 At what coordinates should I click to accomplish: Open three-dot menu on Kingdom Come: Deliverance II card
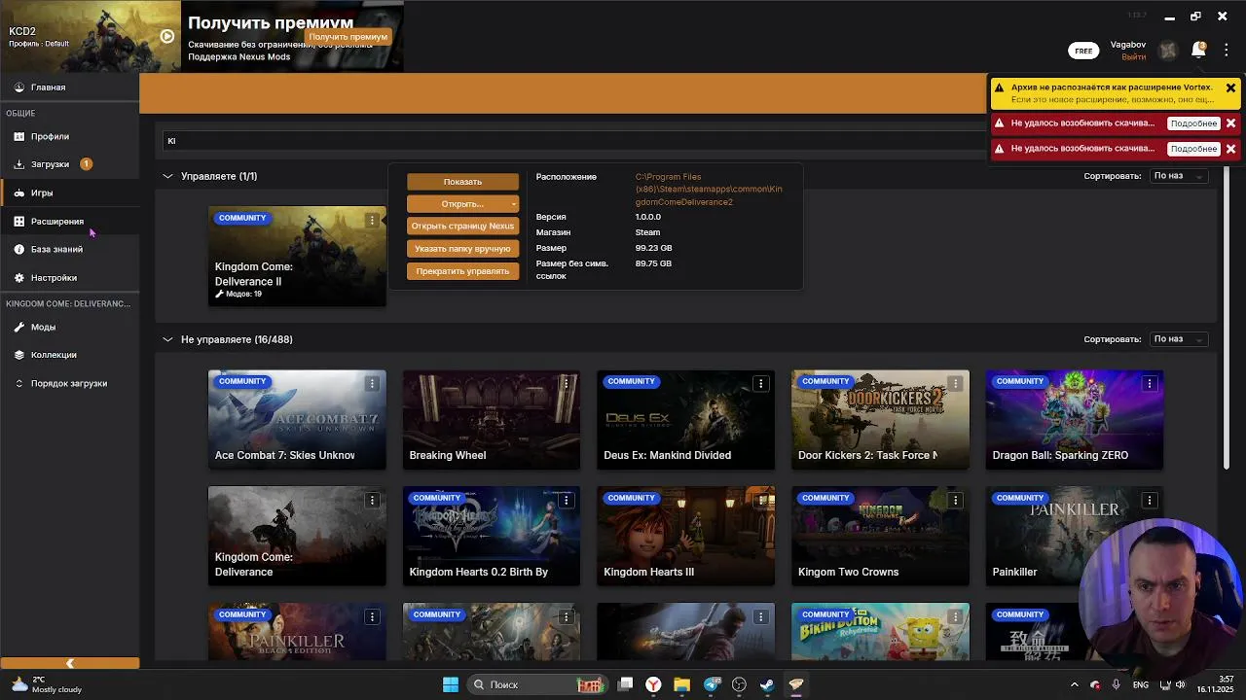click(x=372, y=221)
